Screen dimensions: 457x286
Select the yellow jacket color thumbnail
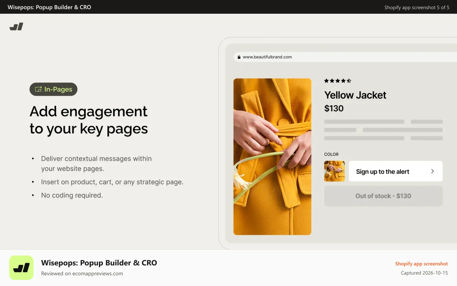tap(334, 171)
